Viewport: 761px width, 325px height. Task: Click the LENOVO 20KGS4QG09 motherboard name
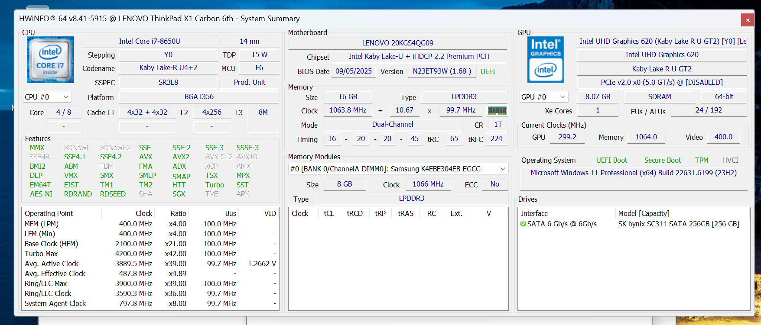(x=398, y=43)
